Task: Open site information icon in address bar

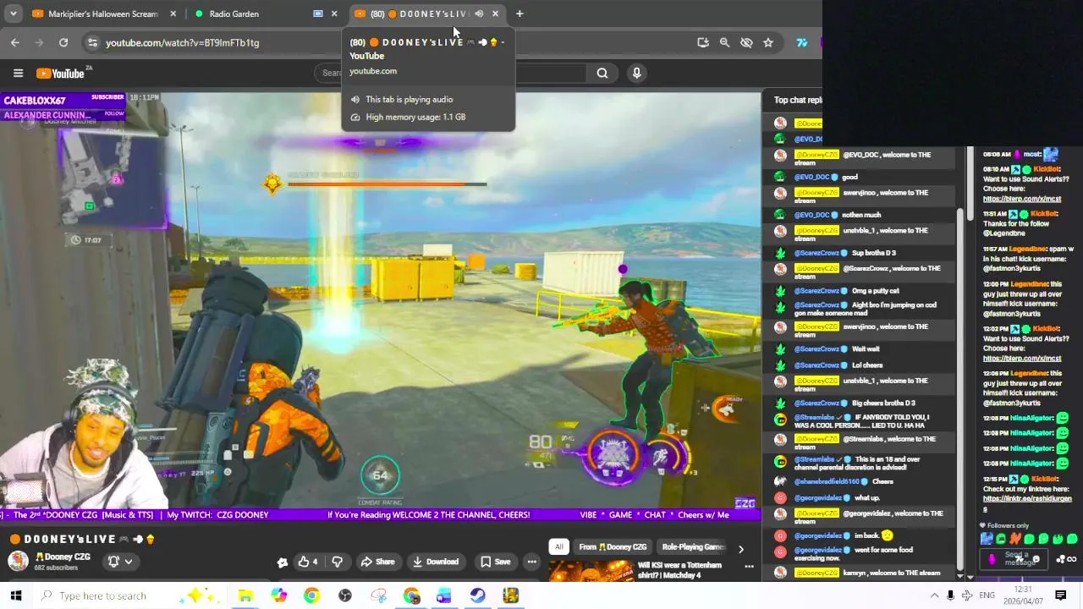Action: click(92, 42)
